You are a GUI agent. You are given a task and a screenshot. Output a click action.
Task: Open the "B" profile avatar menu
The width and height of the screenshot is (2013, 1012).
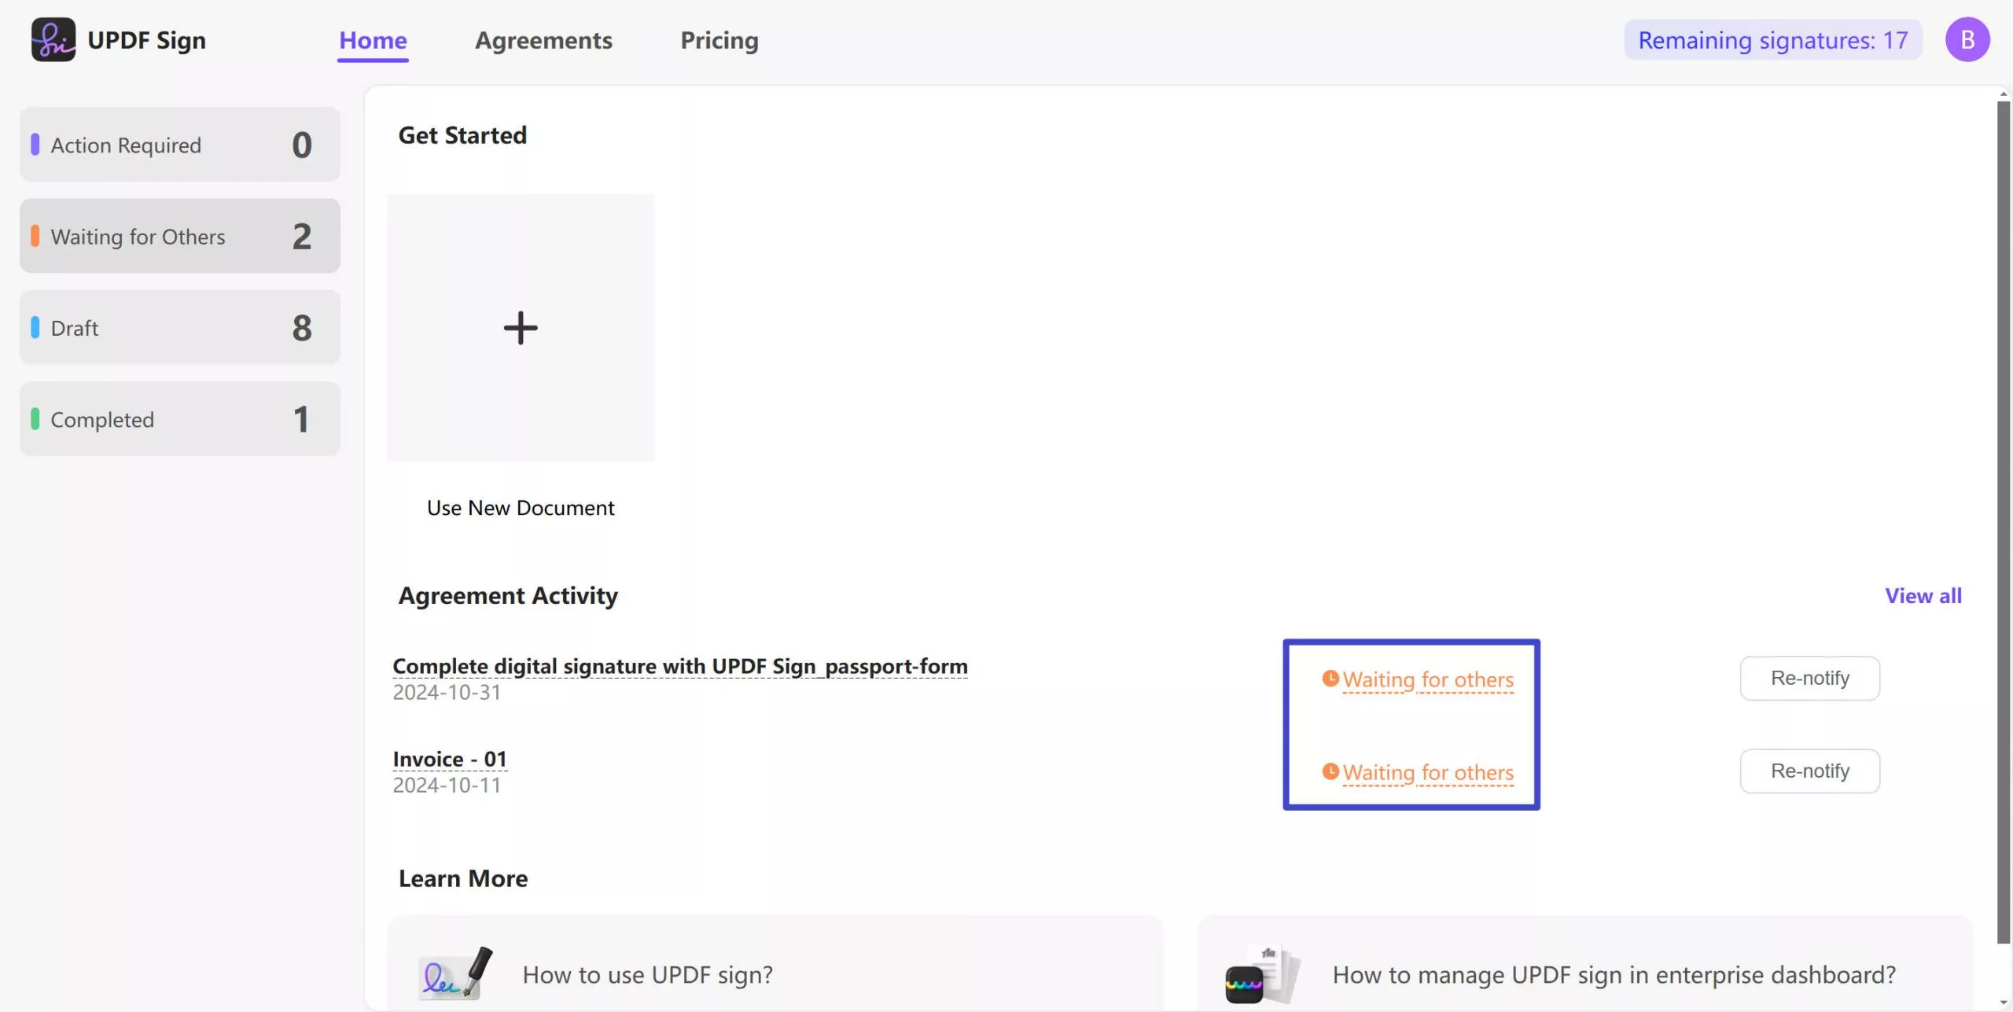coord(1967,39)
